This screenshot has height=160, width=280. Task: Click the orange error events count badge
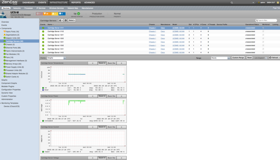click(47, 14)
